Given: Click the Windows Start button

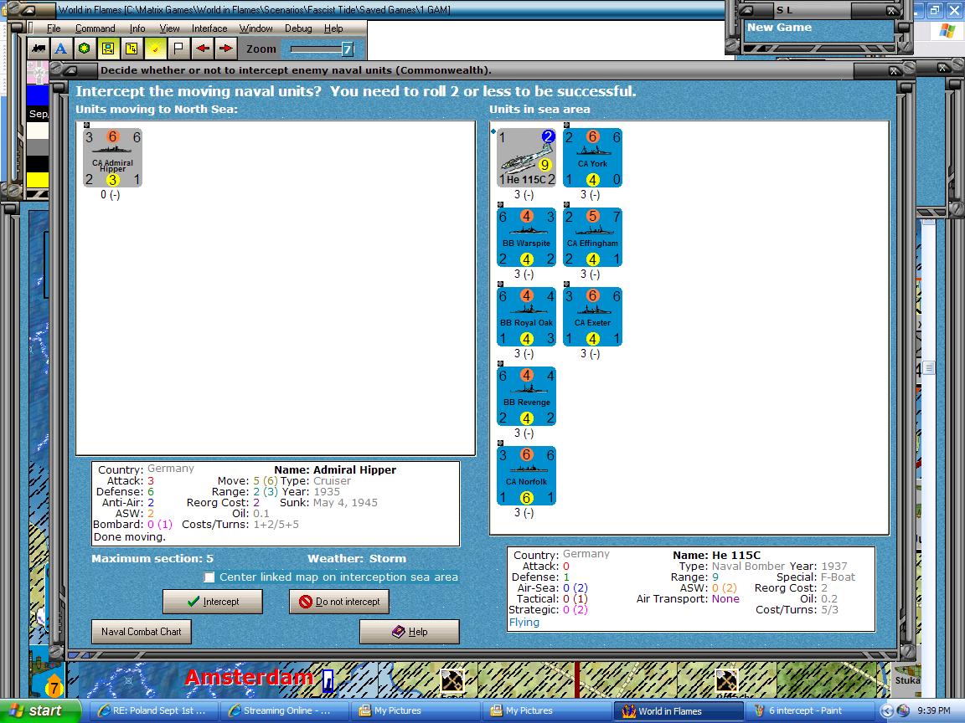Looking at the screenshot, I should (x=40, y=710).
